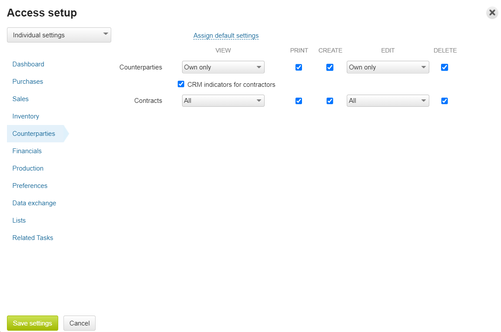Open Counterparties VIEW dropdown

(223, 67)
